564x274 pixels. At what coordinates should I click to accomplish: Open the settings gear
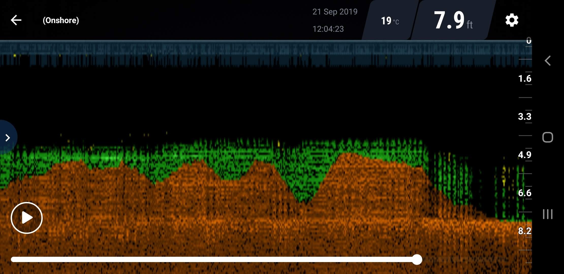click(x=512, y=20)
